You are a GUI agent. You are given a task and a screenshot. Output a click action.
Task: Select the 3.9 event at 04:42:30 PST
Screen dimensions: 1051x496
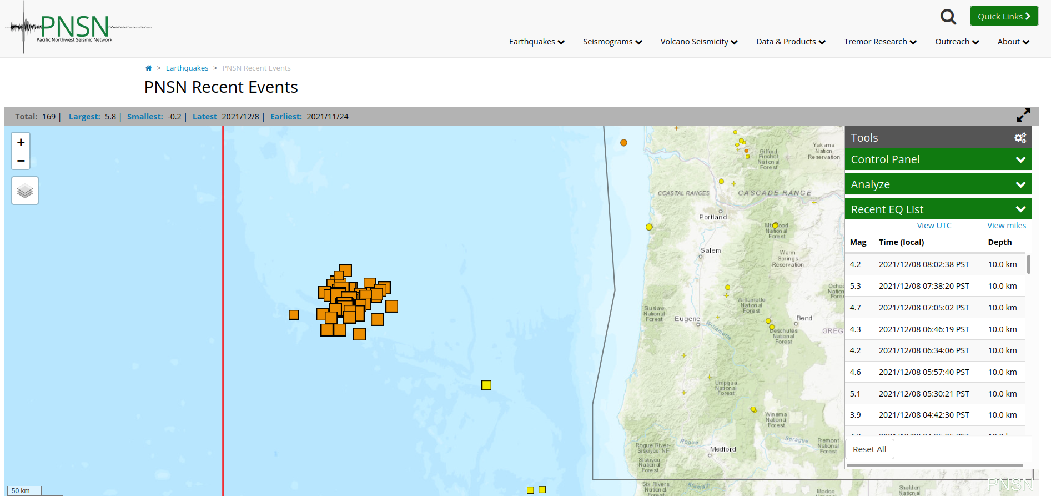(935, 415)
